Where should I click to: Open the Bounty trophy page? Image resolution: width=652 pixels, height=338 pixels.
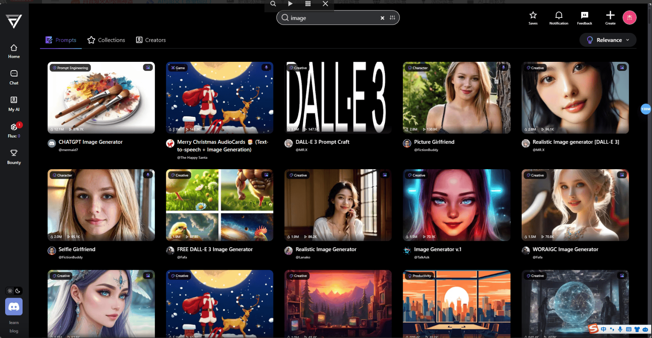tap(14, 157)
